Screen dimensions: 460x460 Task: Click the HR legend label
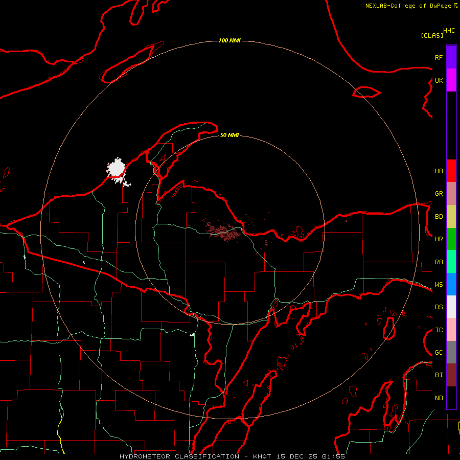[439, 239]
